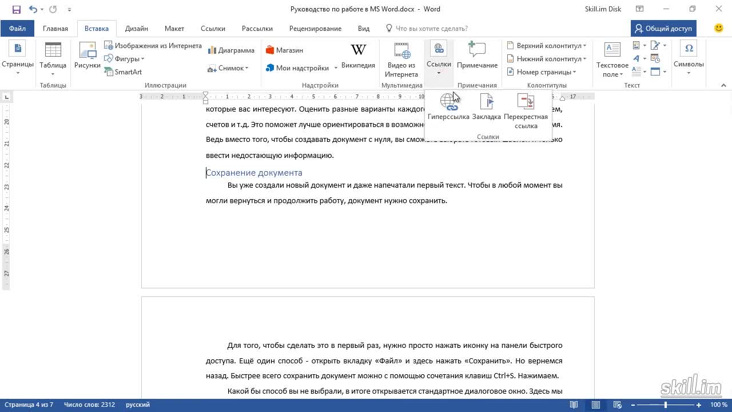Insert a picture with Рисунки
Image resolution: width=732 pixels, height=412 pixels.
(x=87, y=56)
